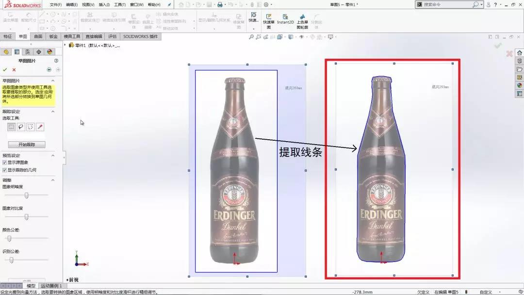Select the polygon selection tool
The height and width of the screenshot is (295, 524).
(31, 127)
